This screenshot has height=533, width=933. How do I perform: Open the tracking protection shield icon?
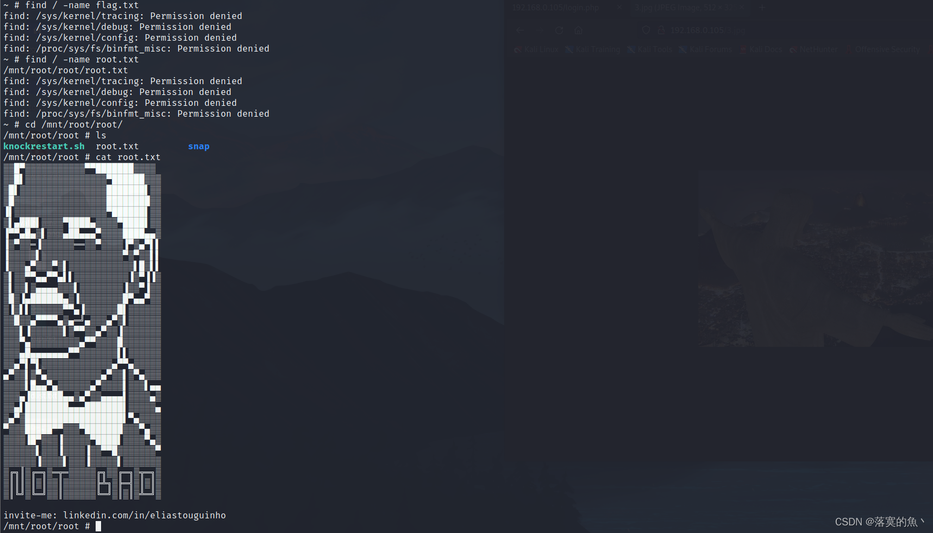tap(646, 30)
